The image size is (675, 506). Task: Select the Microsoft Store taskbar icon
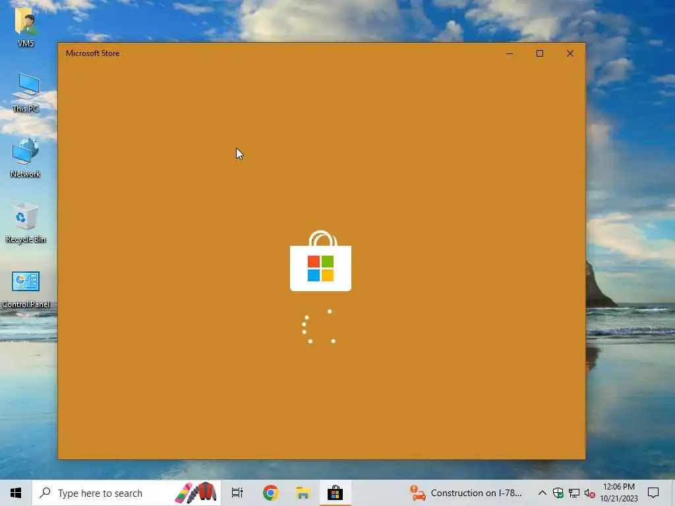click(x=335, y=493)
